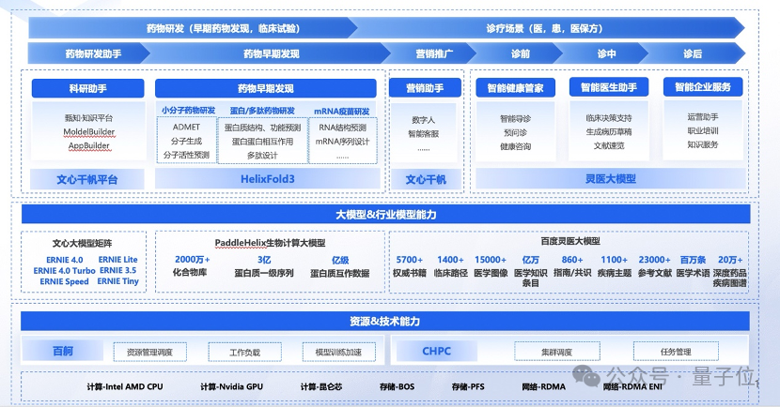Screen dimensions: 780x407
Task: Select the 百度灵医大模型 title
Action: coord(570,241)
